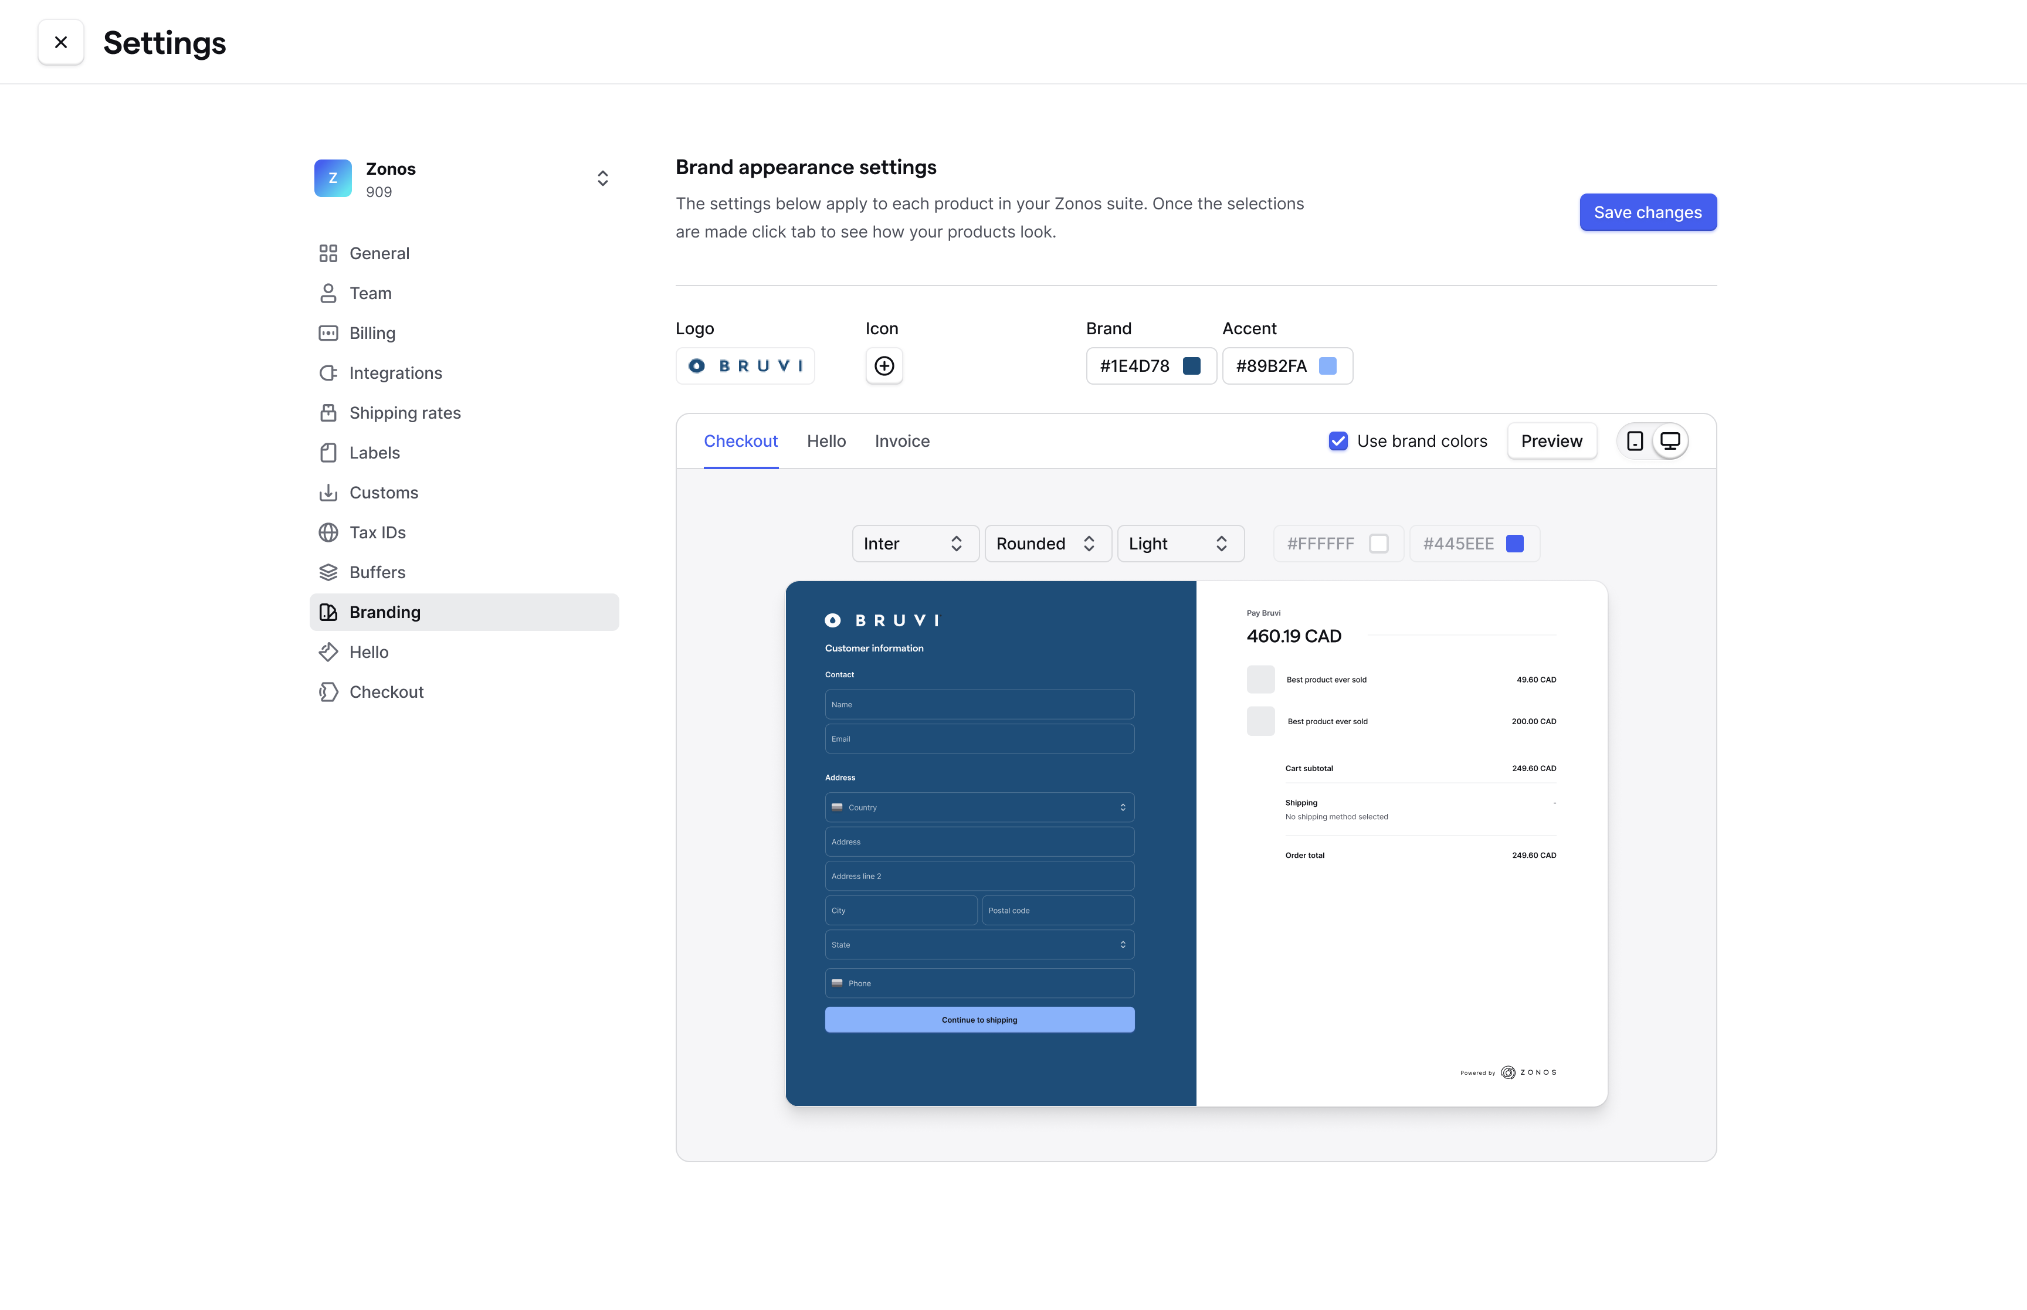Select the Accent color swatch #89B2FA
2027x1310 pixels.
pyautogui.click(x=1325, y=365)
